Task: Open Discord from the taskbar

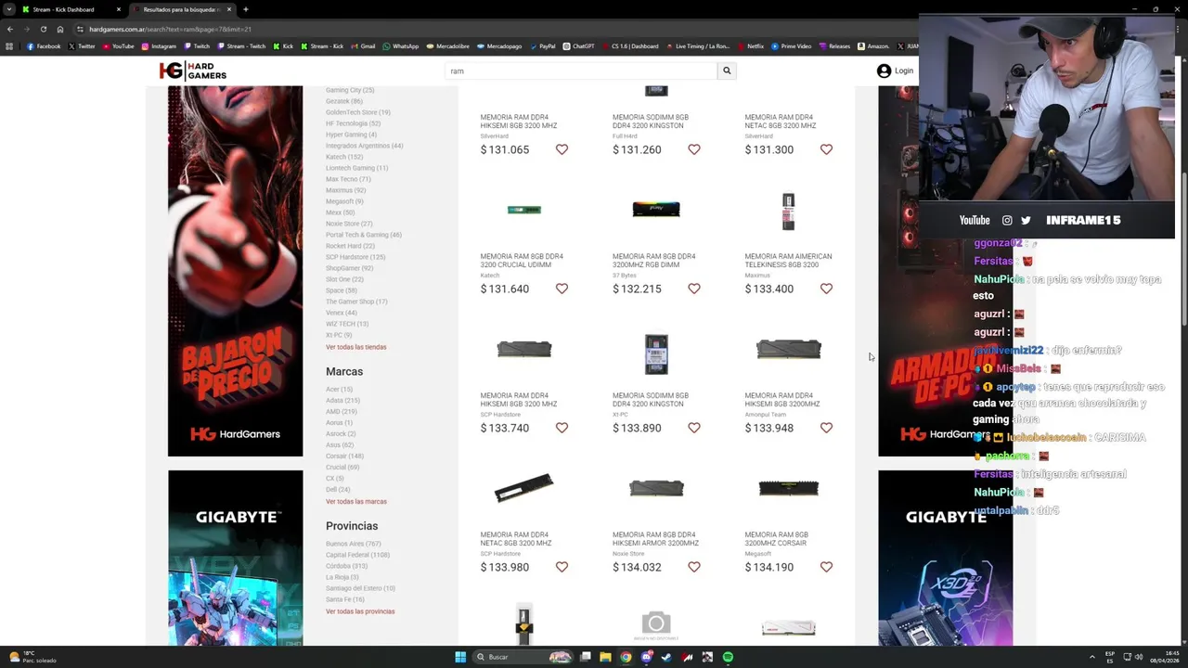Action: (646, 657)
